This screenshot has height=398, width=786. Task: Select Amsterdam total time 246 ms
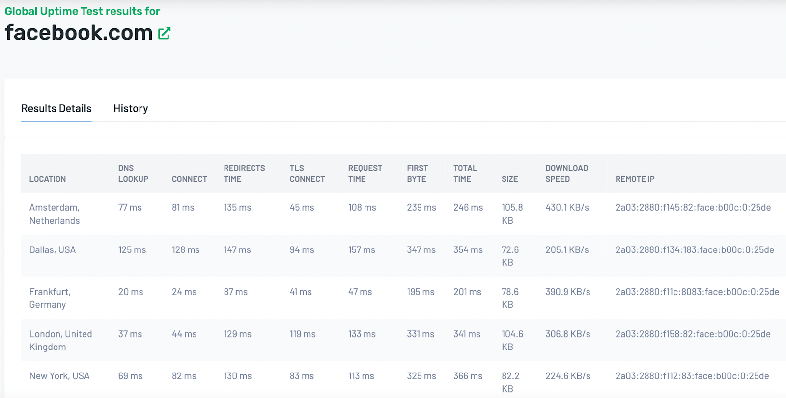468,208
